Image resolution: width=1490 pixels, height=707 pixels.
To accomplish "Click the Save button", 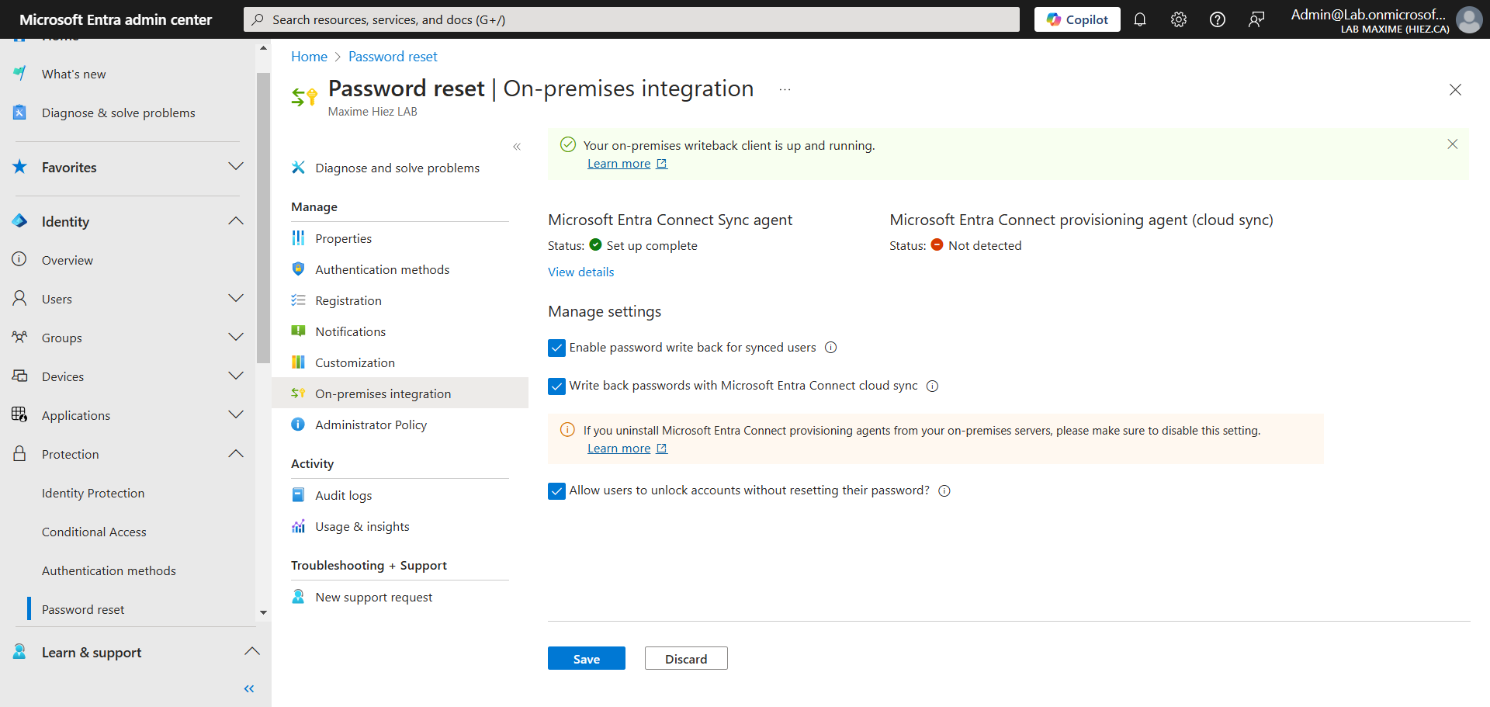I will (586, 658).
